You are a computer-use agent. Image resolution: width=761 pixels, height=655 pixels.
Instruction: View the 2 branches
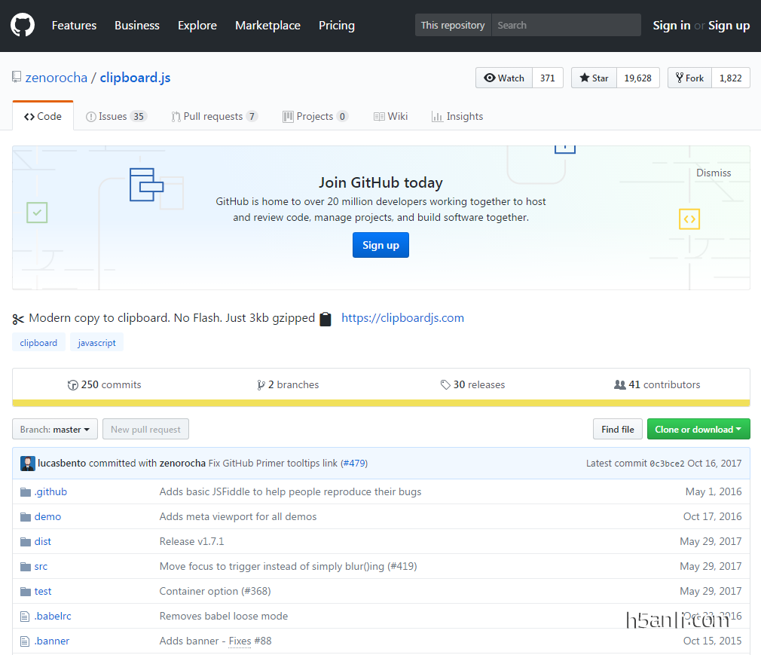[x=288, y=384]
